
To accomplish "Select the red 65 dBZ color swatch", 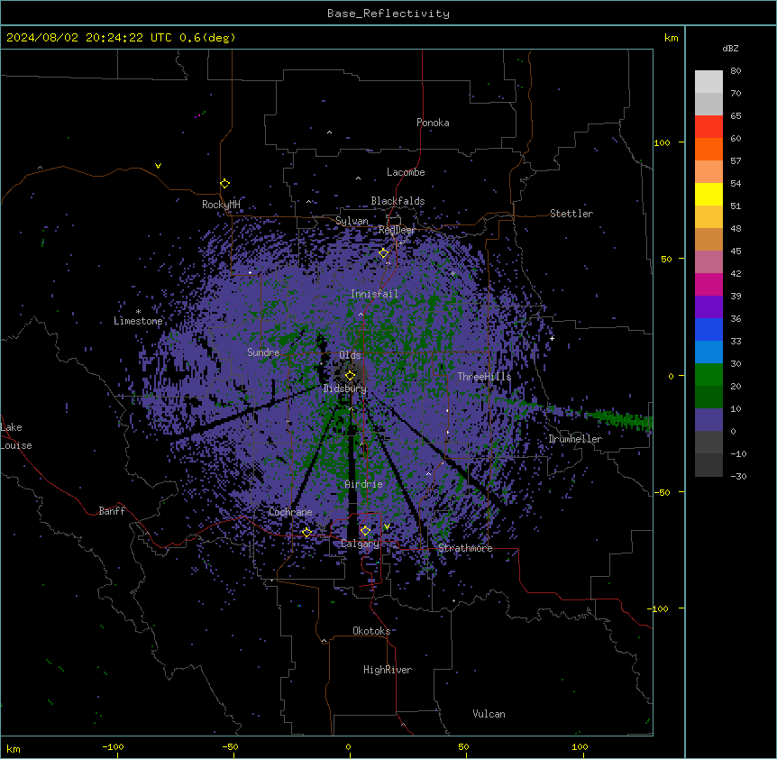I will (708, 127).
